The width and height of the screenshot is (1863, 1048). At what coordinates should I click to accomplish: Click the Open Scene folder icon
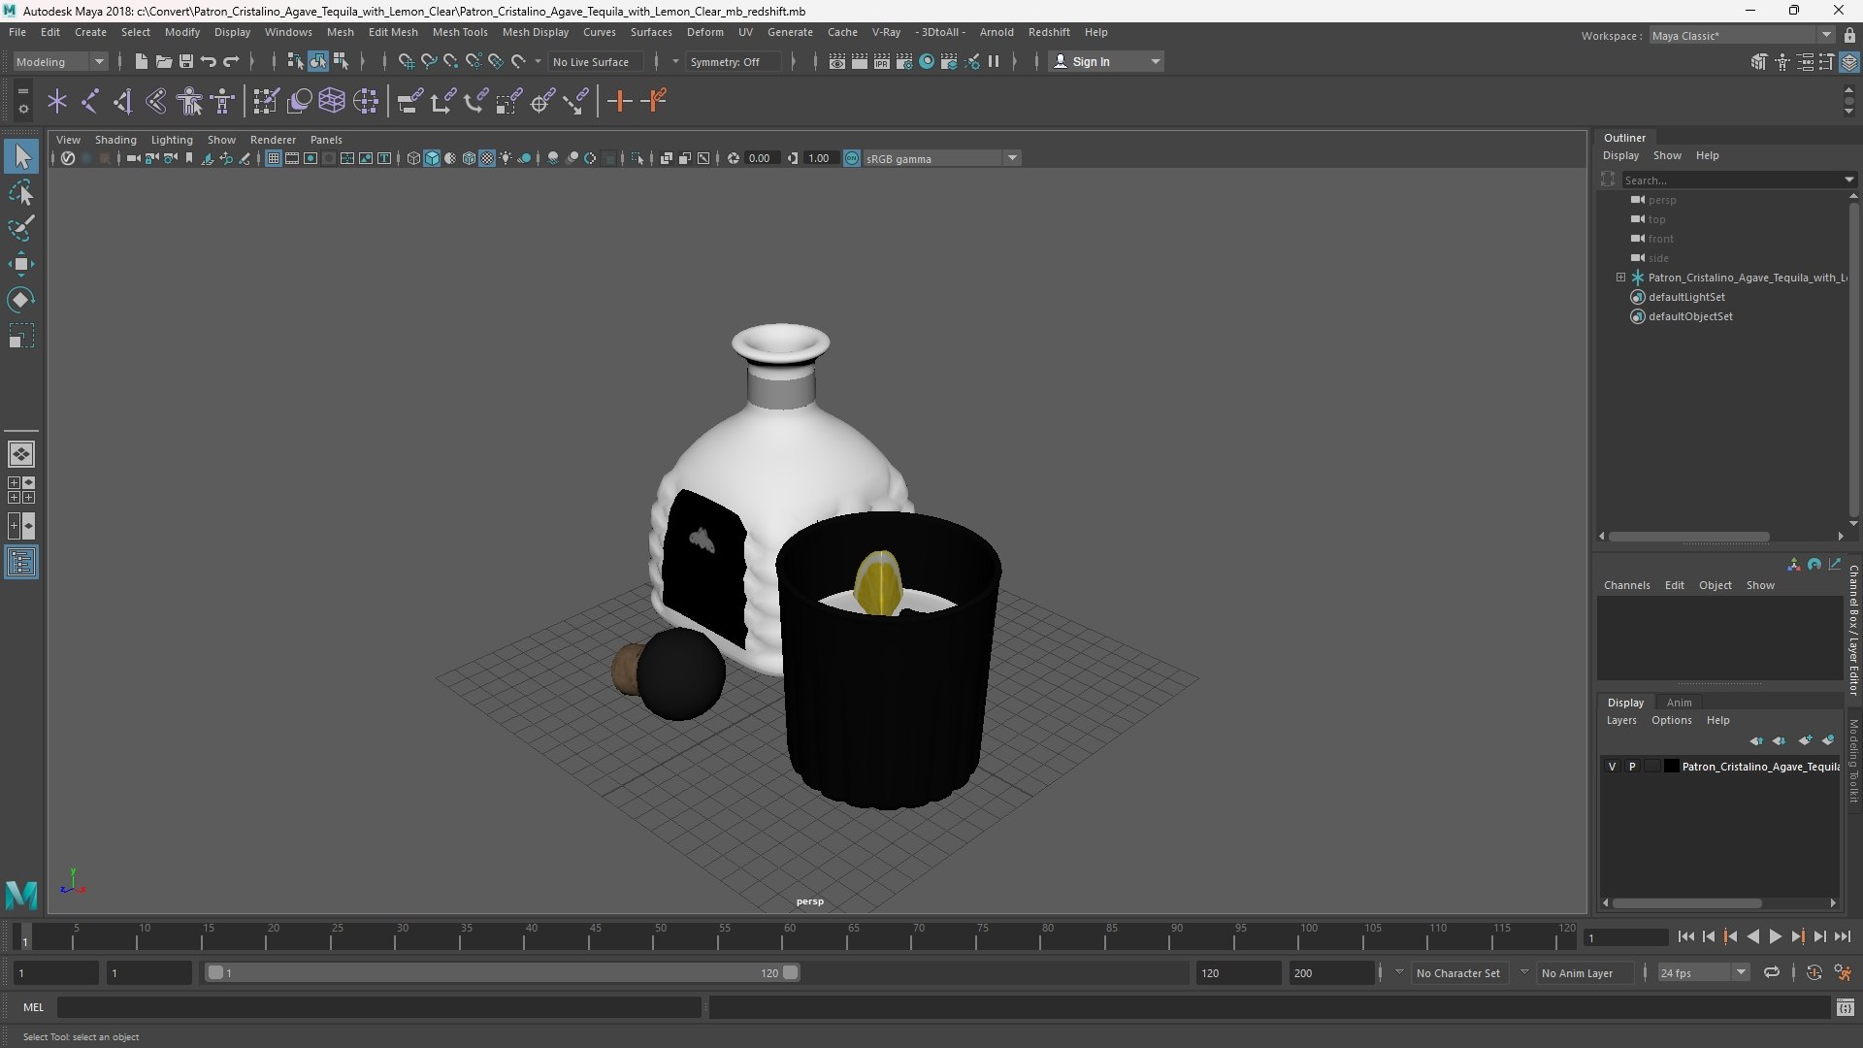163,61
